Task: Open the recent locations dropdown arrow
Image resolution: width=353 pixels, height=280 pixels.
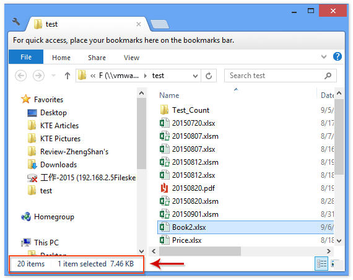Action: [53, 76]
